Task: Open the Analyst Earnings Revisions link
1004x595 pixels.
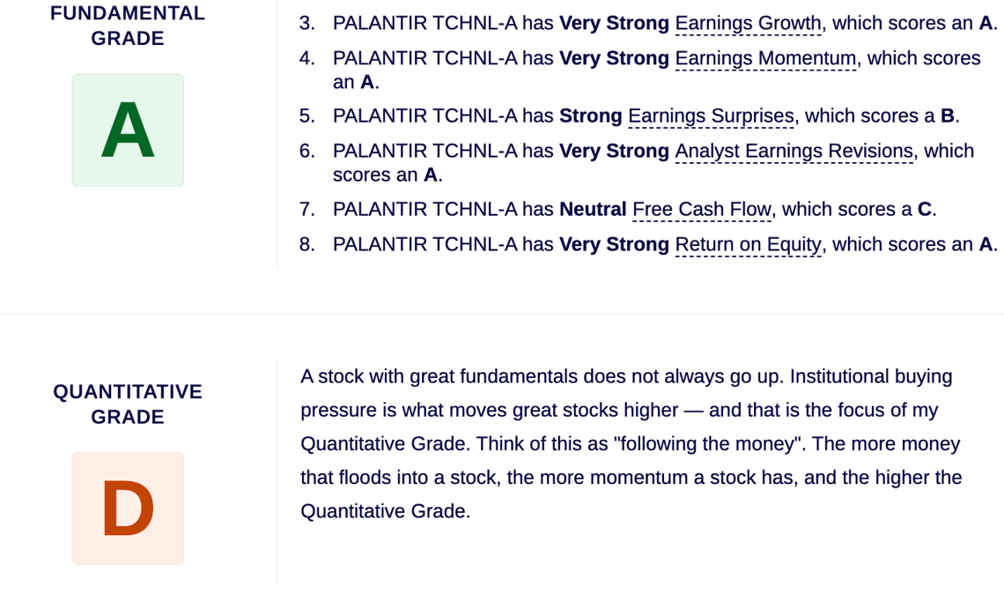Action: pos(794,152)
